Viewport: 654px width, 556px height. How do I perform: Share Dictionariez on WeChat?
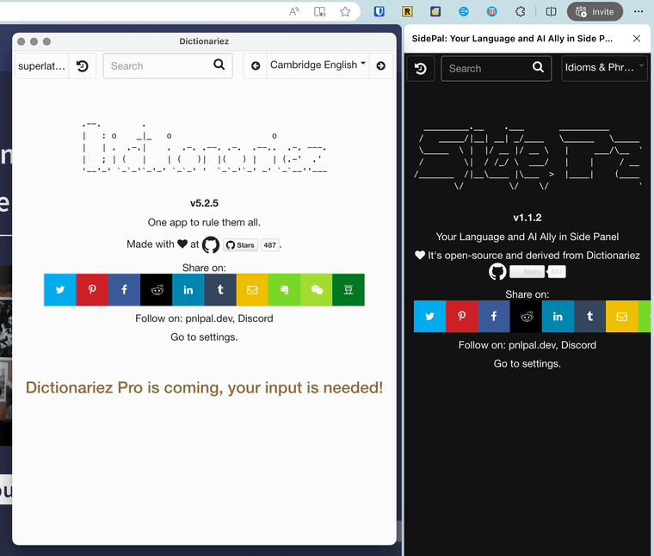(317, 290)
